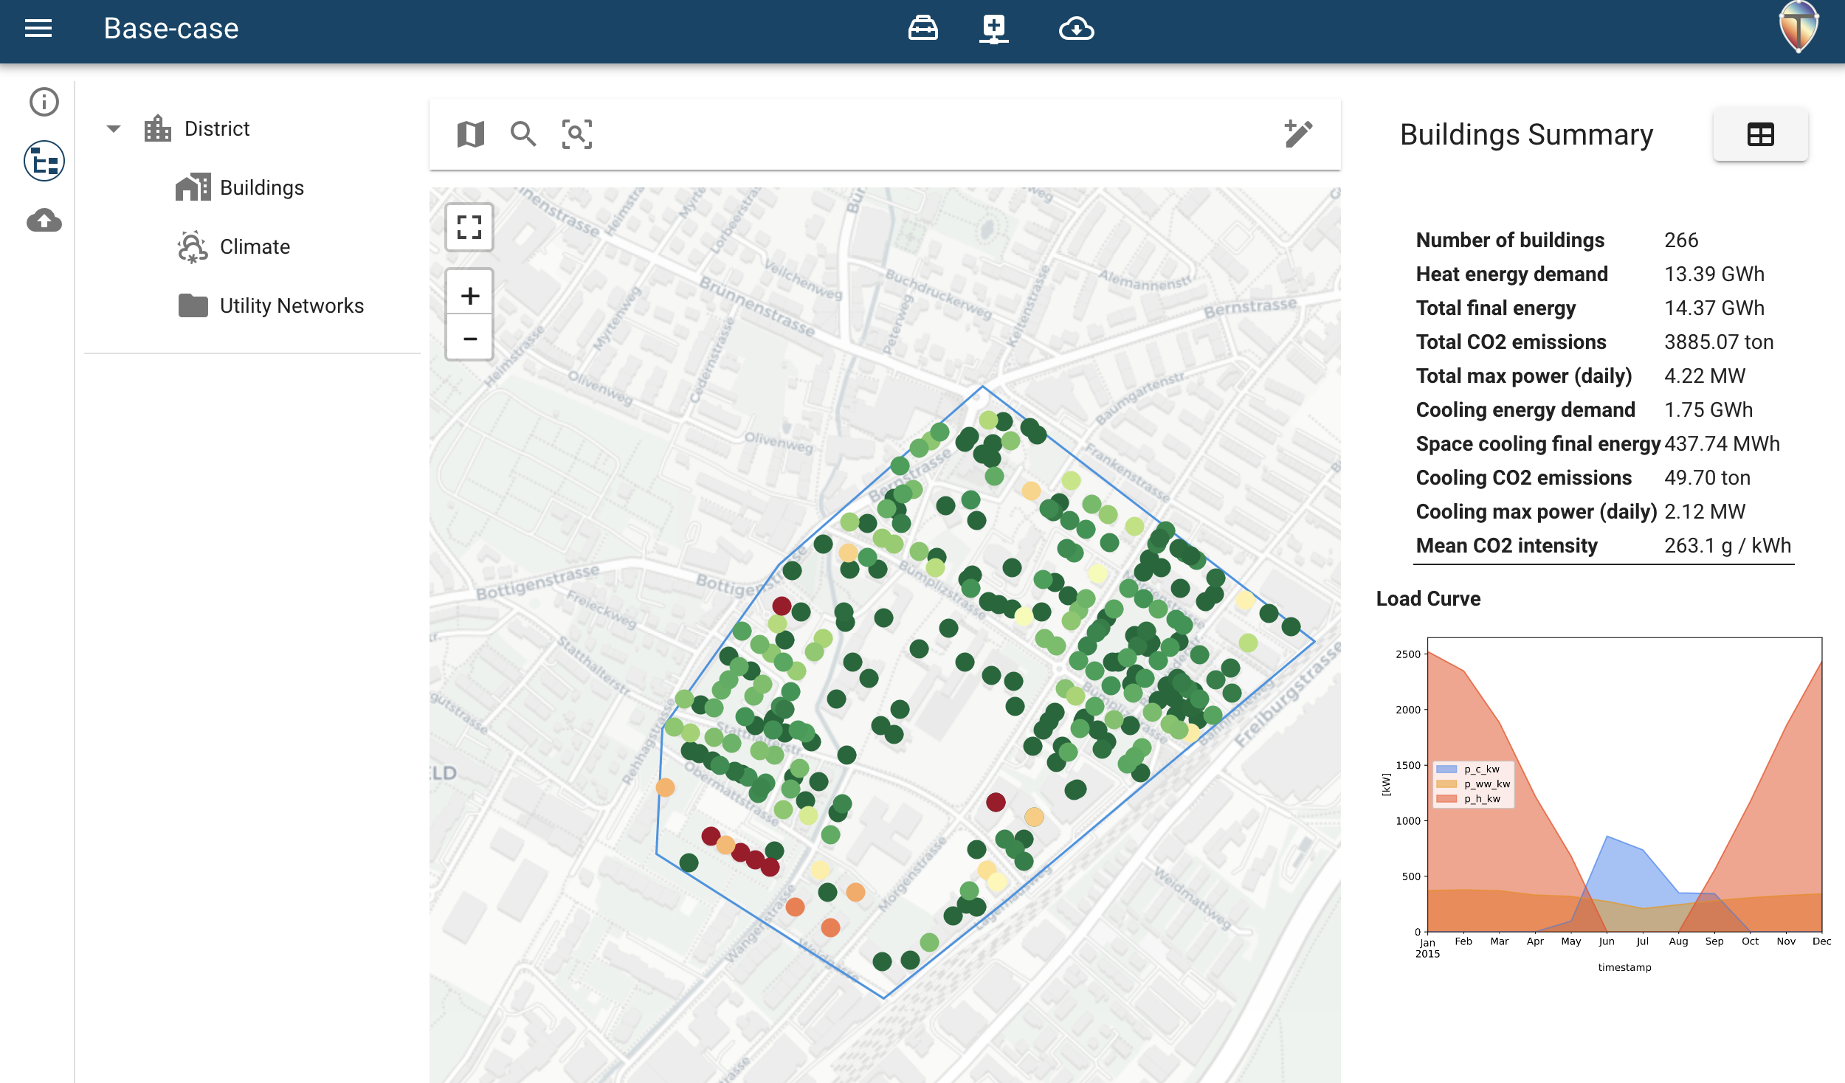Select Climate in the tree
The image size is (1845, 1083).
click(x=255, y=246)
